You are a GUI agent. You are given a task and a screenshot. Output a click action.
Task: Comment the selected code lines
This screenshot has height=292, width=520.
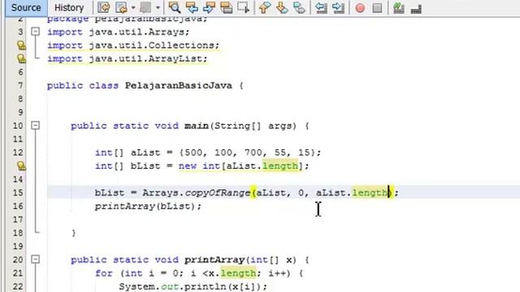(398, 7)
